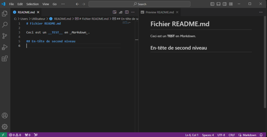Change the Markdown language mode

click(249, 135)
